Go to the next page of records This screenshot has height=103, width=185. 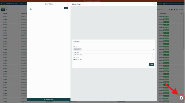(x=166, y=10)
